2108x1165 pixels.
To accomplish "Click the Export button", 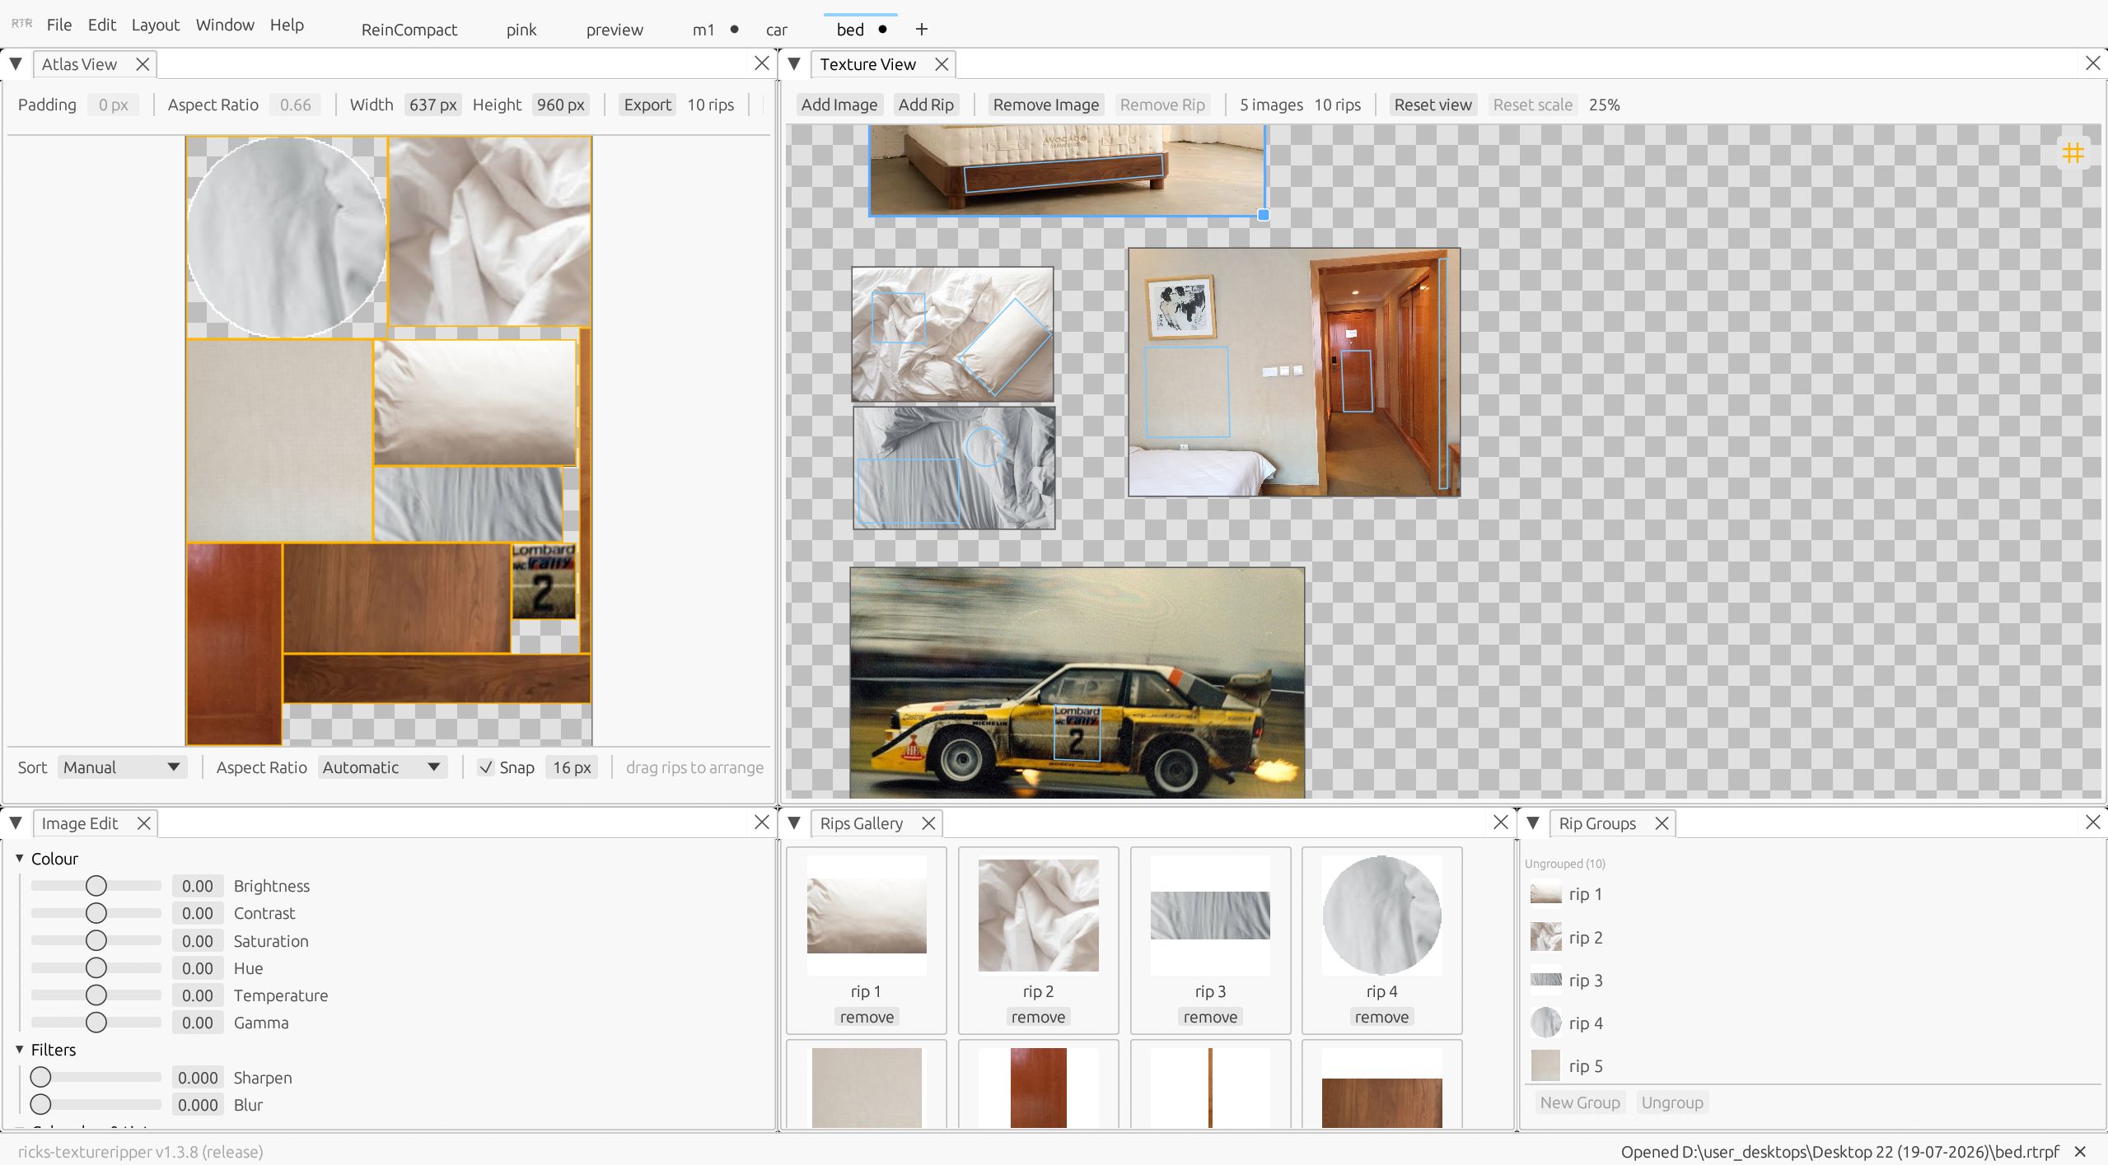I will point(647,105).
